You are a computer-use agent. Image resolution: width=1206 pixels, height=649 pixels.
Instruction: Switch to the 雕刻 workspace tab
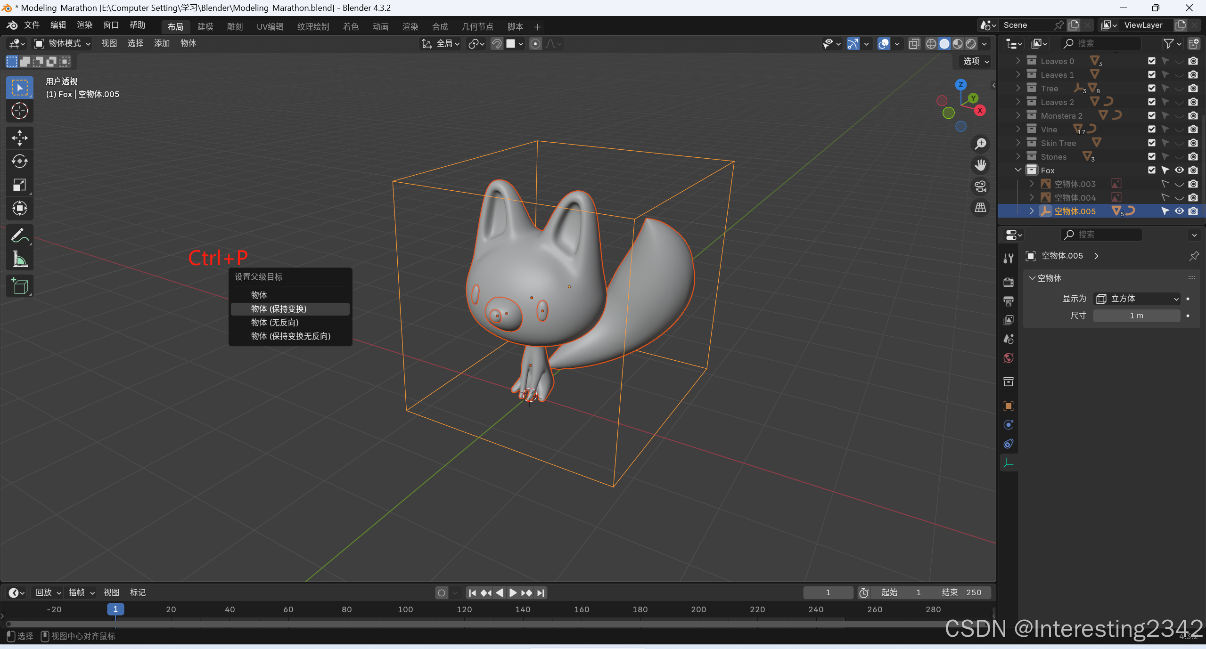click(234, 27)
